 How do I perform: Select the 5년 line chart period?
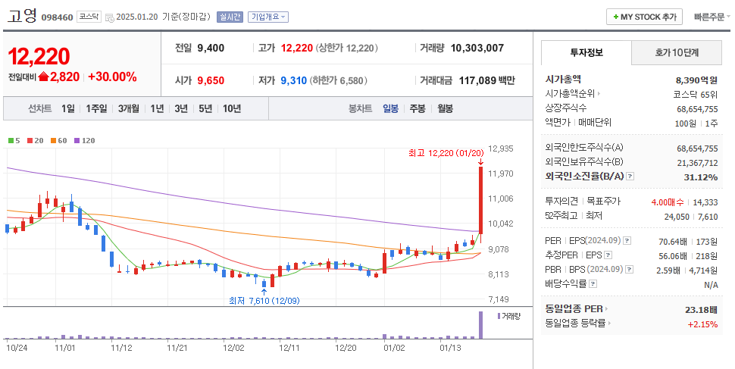205,109
